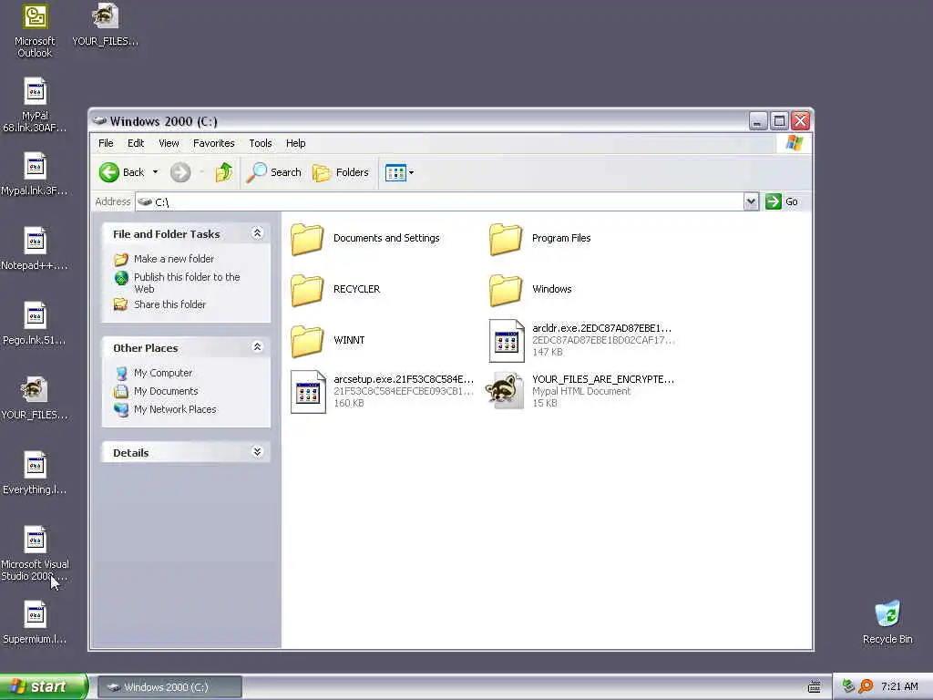Click the greyed Forward arrow button
Viewport: 933px width, 700px height.
coord(180,172)
